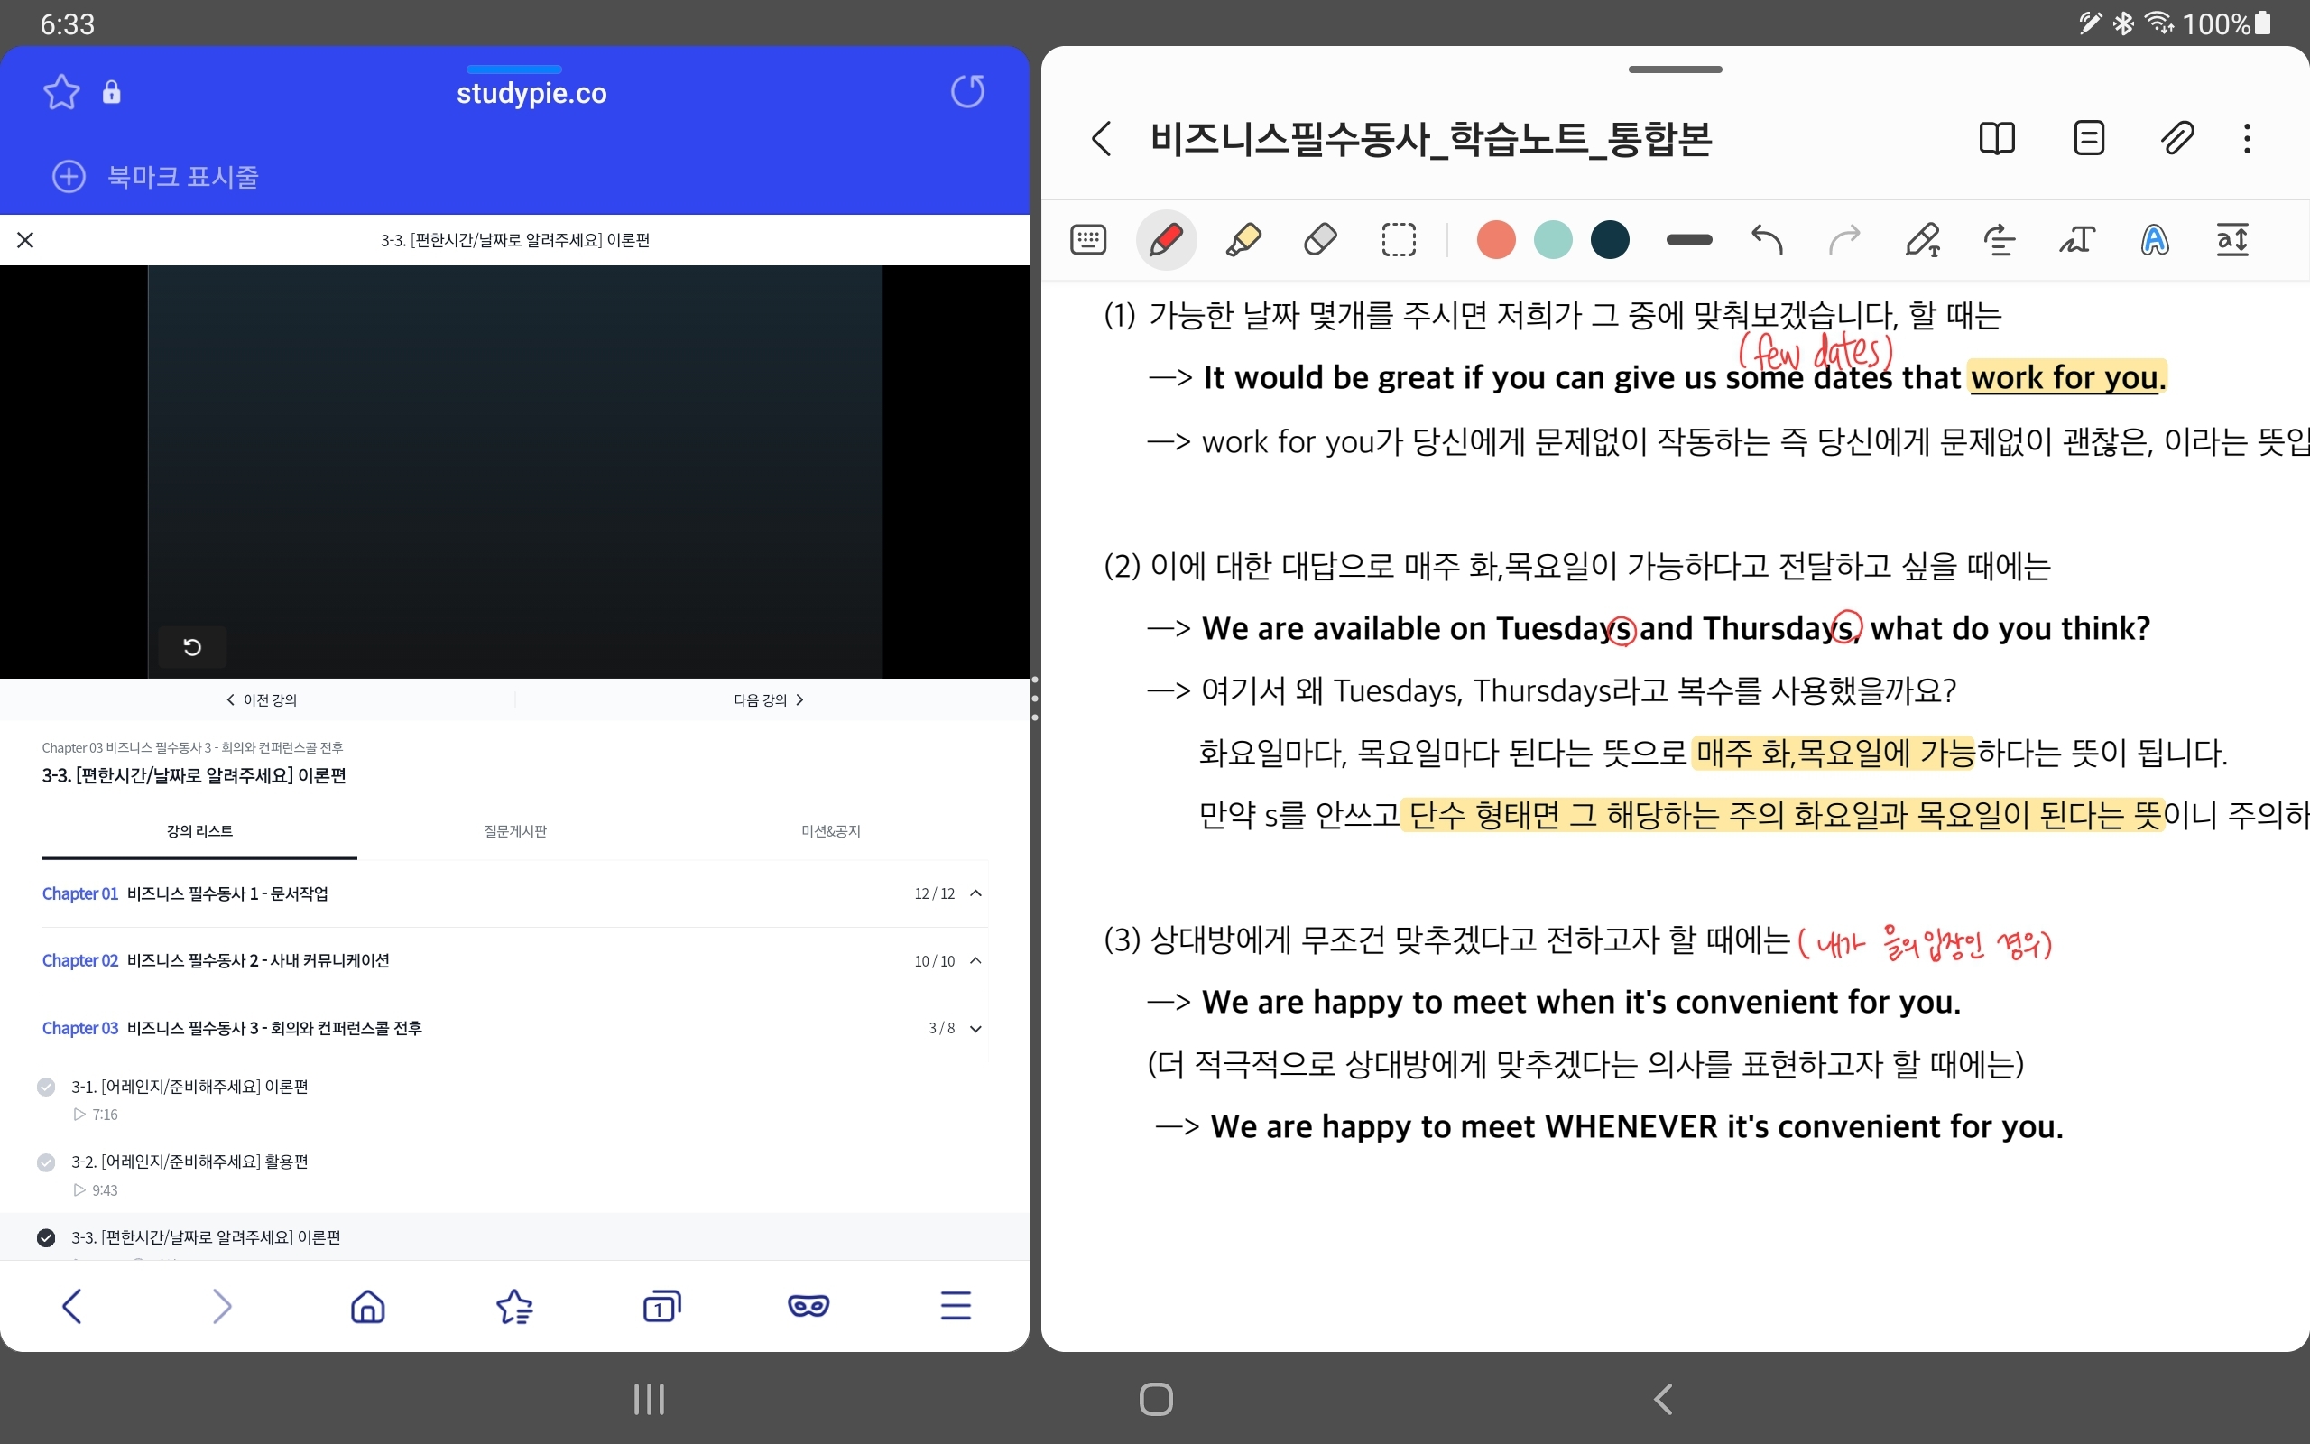The image size is (2310, 1444).
Task: Go back from the note
Action: point(1102,138)
